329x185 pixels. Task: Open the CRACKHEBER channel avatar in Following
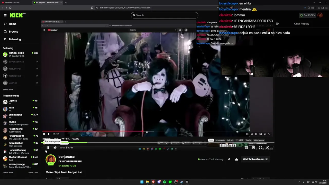coord(5,54)
